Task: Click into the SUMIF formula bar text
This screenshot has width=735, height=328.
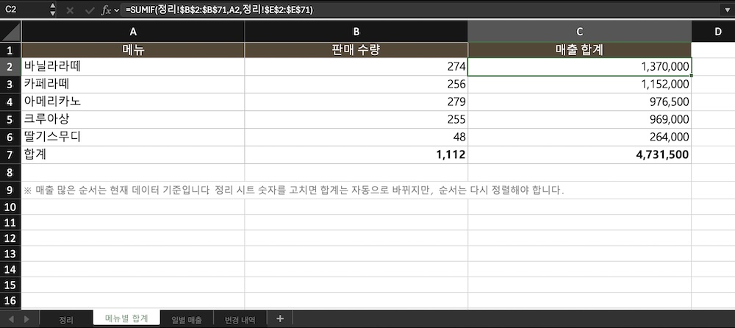Action: [219, 10]
